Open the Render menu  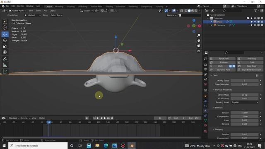(x=20, y=6)
